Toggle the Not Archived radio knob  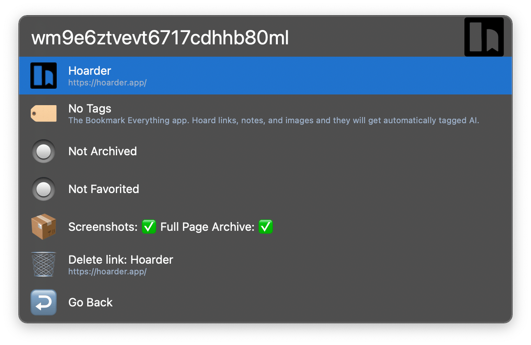coord(44,152)
